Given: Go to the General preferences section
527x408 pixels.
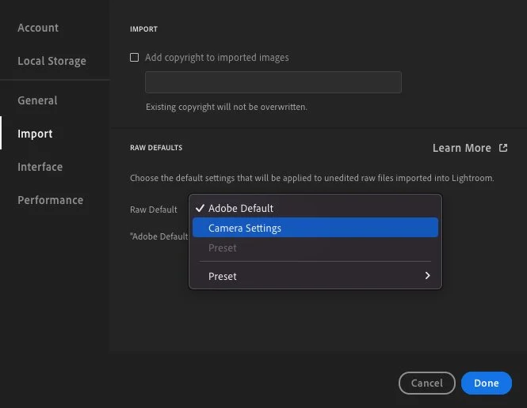Looking at the screenshot, I should [x=37, y=100].
